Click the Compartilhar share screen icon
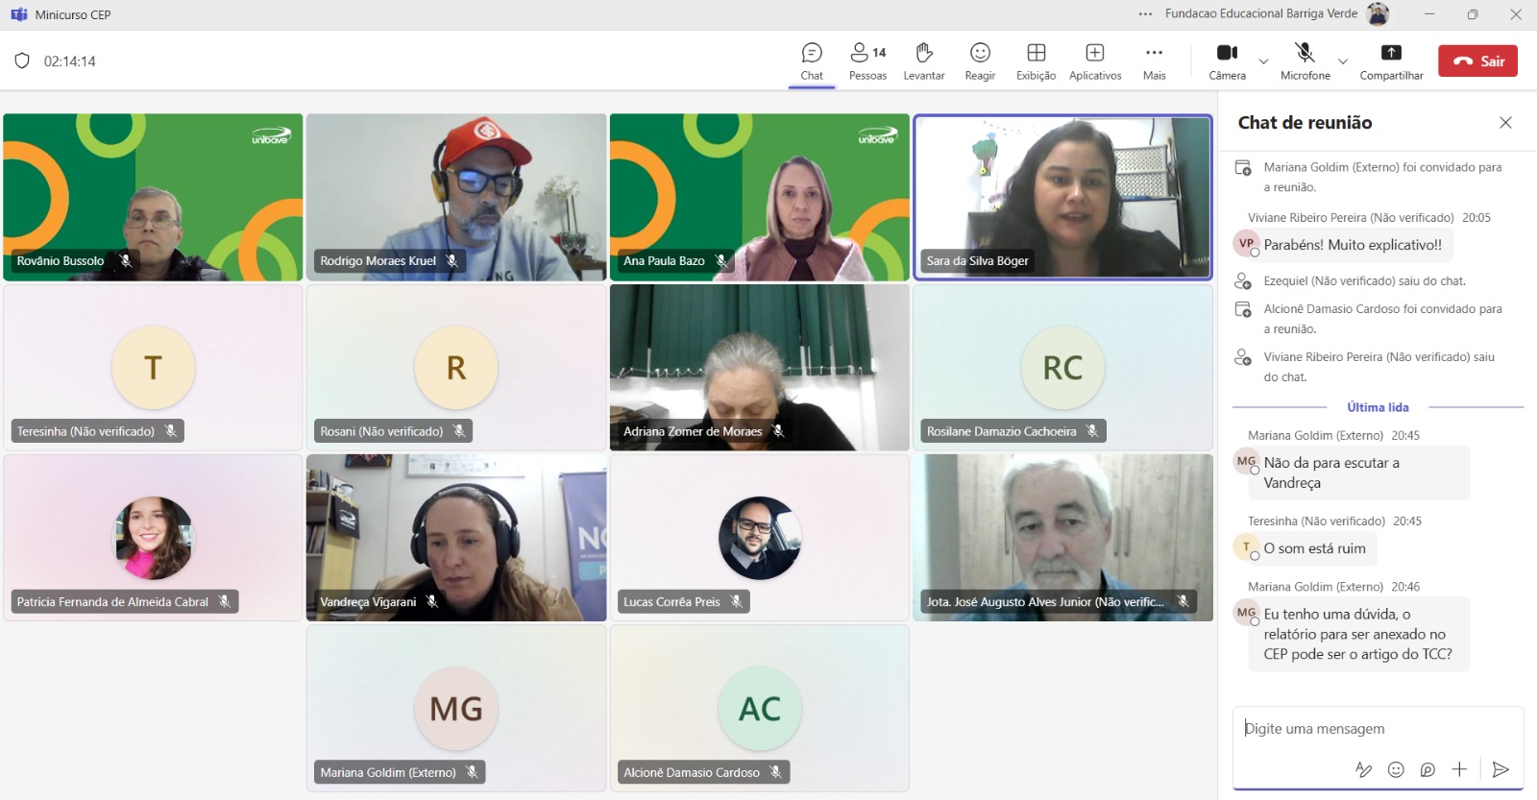 pos(1390,61)
